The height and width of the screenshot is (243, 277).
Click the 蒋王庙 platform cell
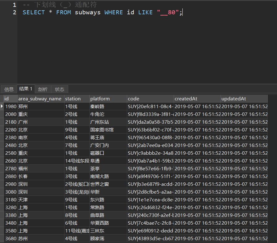point(108,138)
